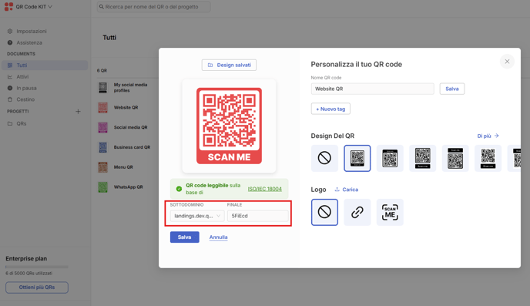Click Salva next to QR name
Viewport: 530px width, 306px height.
[x=452, y=89]
